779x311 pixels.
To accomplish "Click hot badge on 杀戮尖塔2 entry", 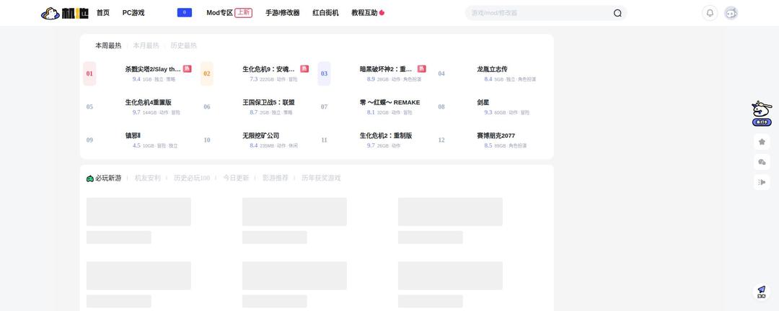I will [x=188, y=69].
